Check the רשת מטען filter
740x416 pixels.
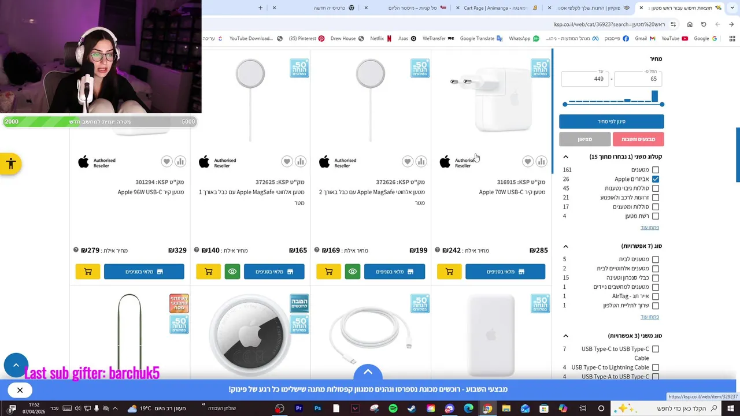656,216
